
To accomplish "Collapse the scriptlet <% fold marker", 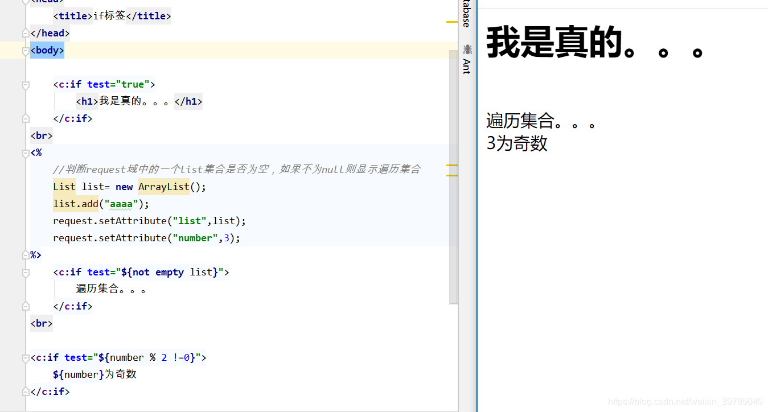I will click(26, 153).
